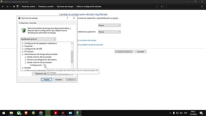Click the tree scrollbar up arrow
Screen dimensions: 206x116
[x=72, y=43]
